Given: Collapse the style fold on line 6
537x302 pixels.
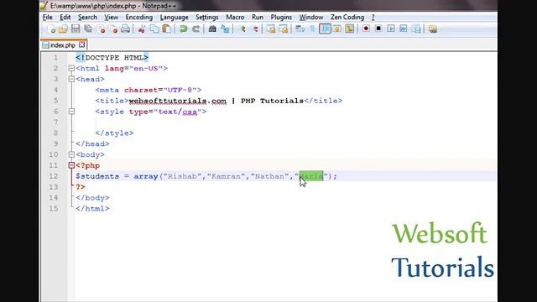Looking at the screenshot, I should [71, 112].
